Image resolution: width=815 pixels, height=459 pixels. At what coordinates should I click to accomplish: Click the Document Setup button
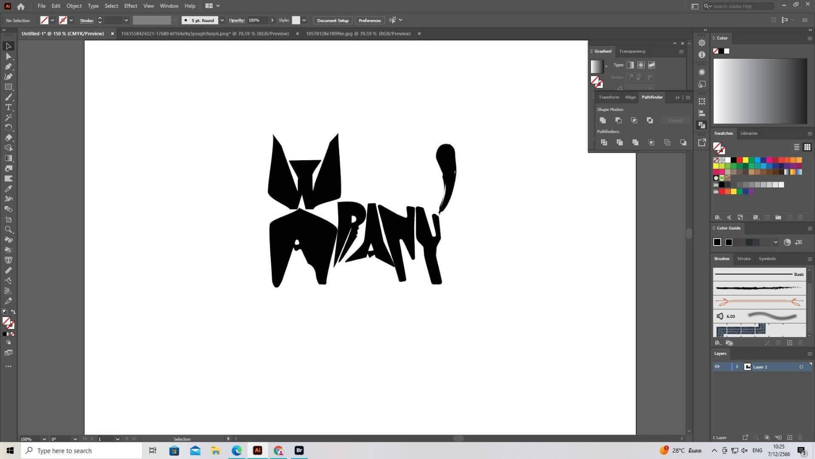(x=332, y=21)
